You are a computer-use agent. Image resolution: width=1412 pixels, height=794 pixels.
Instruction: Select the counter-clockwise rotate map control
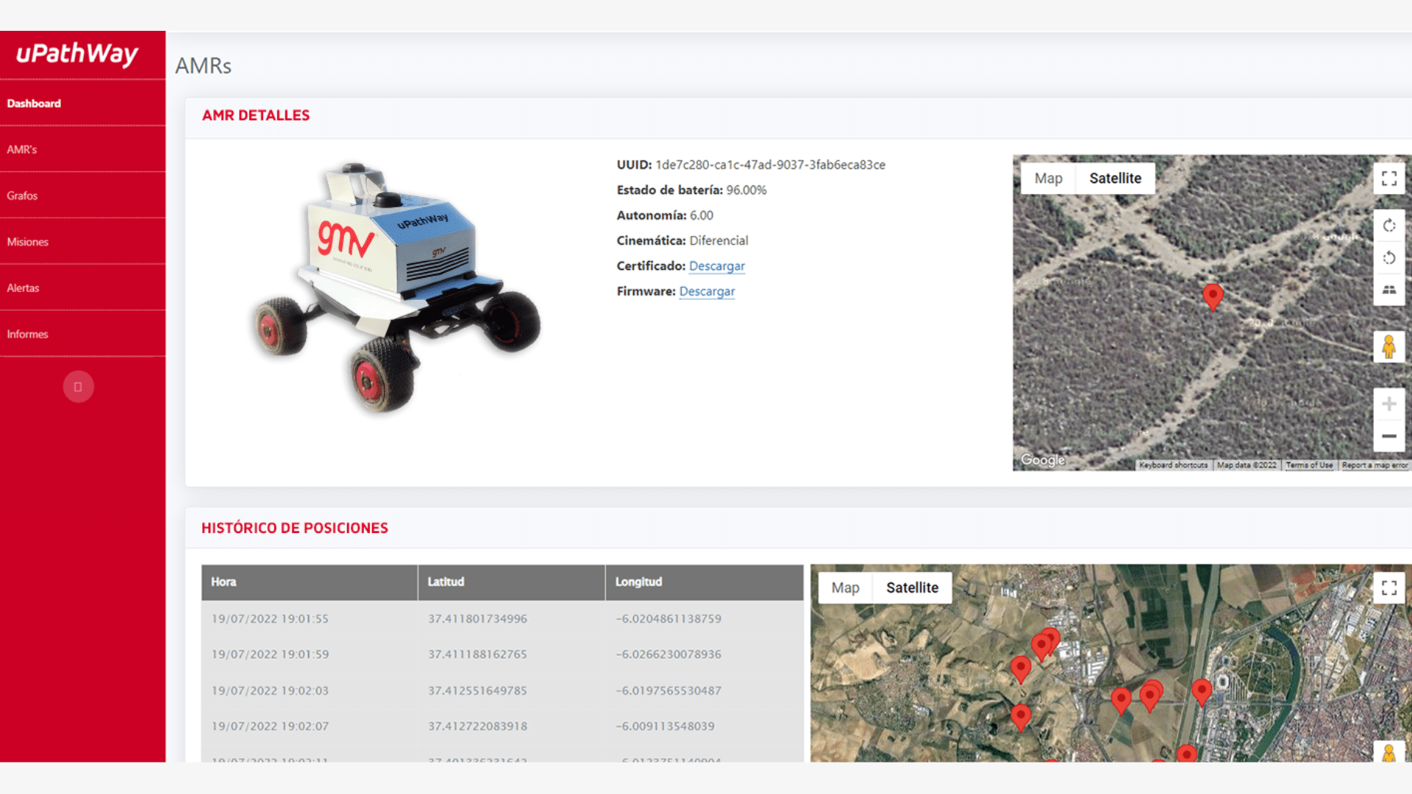pyautogui.click(x=1389, y=258)
